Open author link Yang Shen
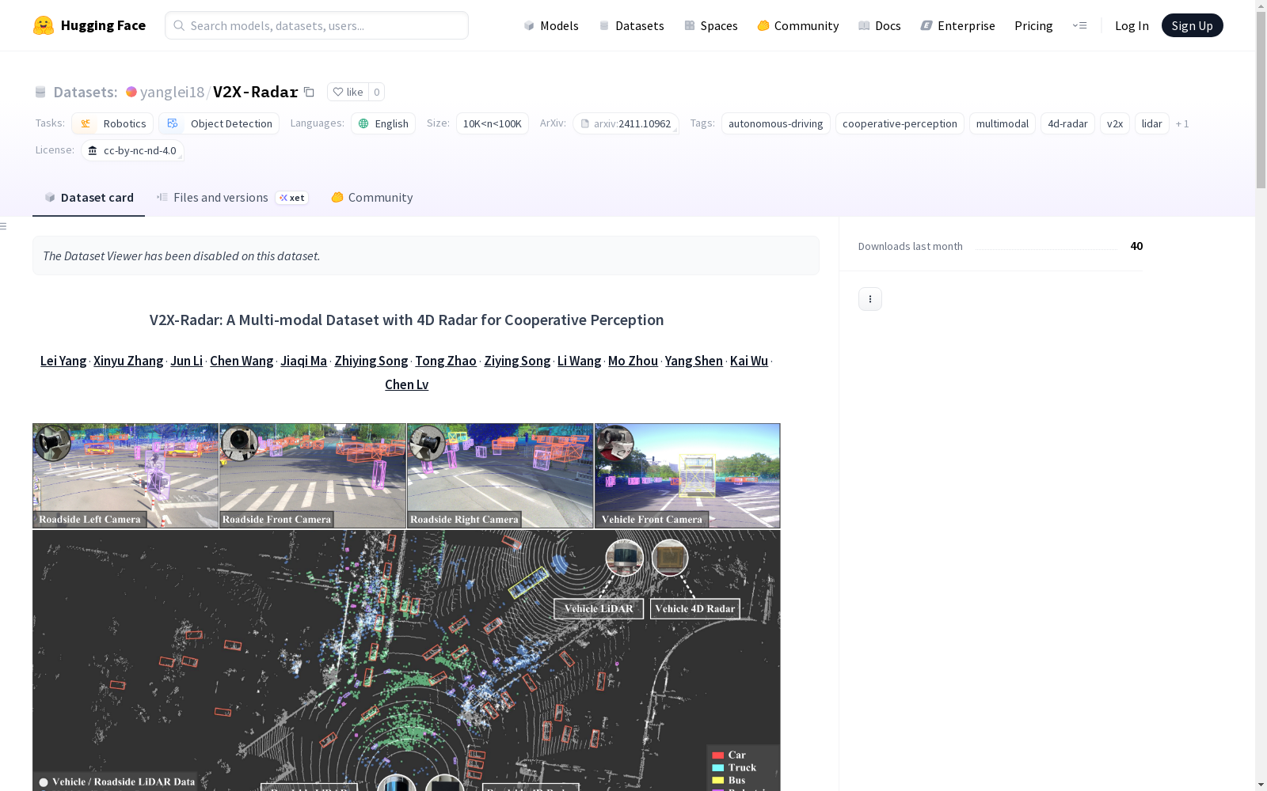Image resolution: width=1267 pixels, height=791 pixels. [x=694, y=361]
